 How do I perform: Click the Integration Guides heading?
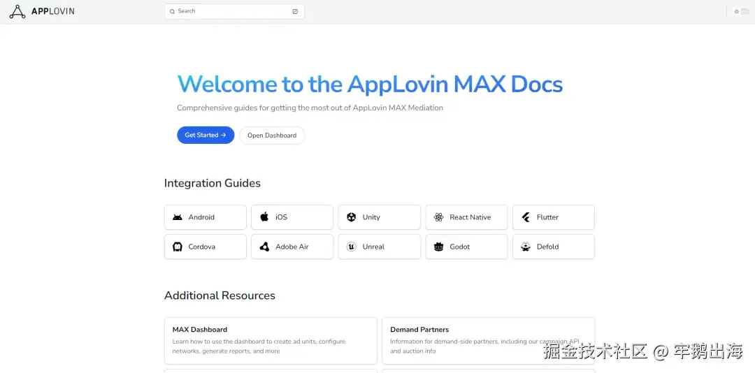(213, 184)
